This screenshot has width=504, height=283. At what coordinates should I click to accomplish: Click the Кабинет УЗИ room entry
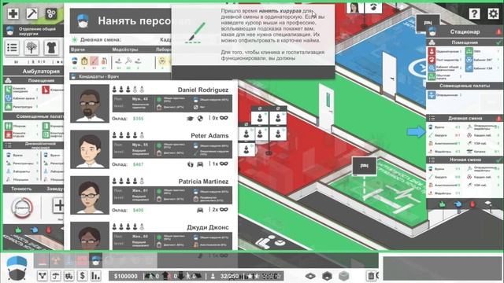[x=483, y=68]
